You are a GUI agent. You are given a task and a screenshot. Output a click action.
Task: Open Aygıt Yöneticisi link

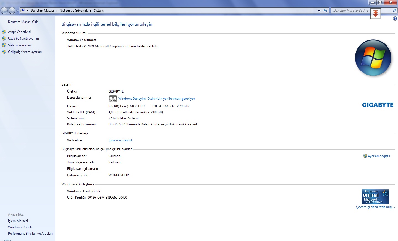click(x=19, y=32)
